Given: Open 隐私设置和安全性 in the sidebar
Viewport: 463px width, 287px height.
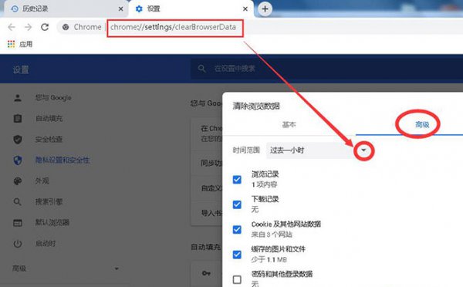Looking at the screenshot, I should pyautogui.click(x=63, y=160).
